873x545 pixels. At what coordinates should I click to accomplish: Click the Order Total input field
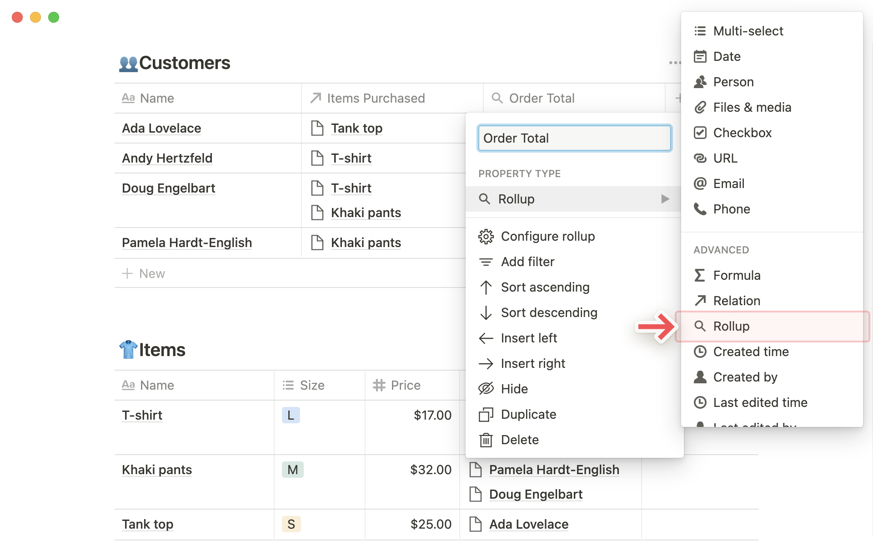click(573, 138)
